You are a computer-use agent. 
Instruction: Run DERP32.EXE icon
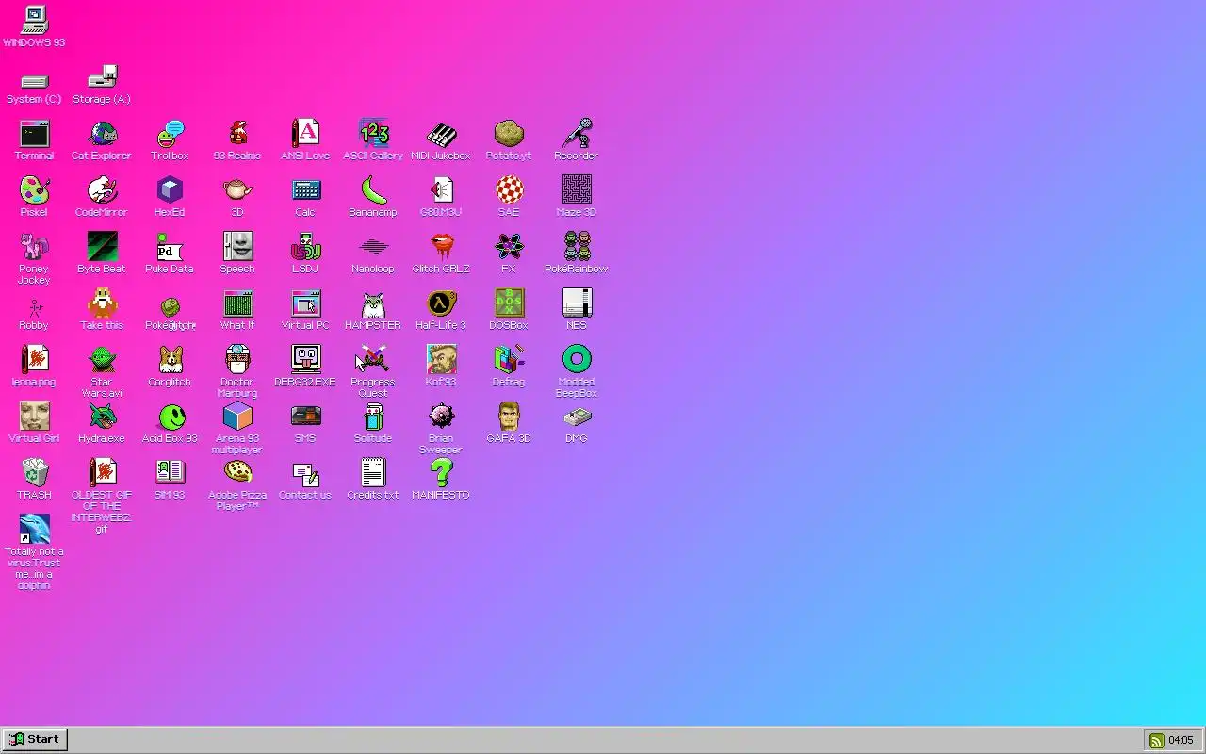305,360
